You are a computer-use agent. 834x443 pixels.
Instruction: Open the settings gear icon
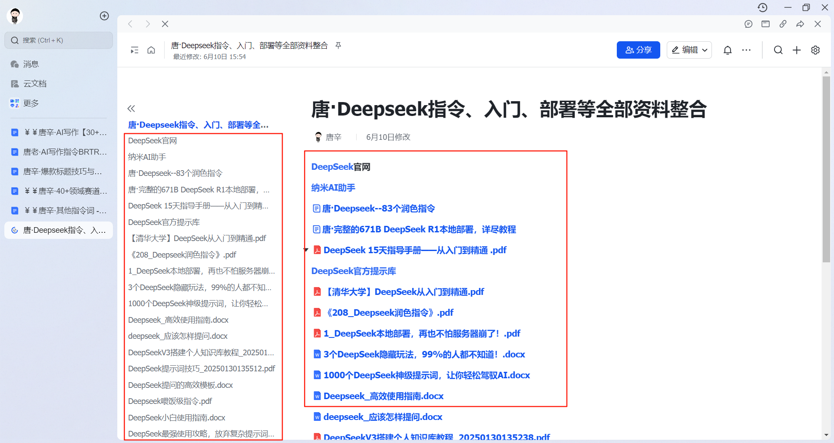(x=815, y=50)
